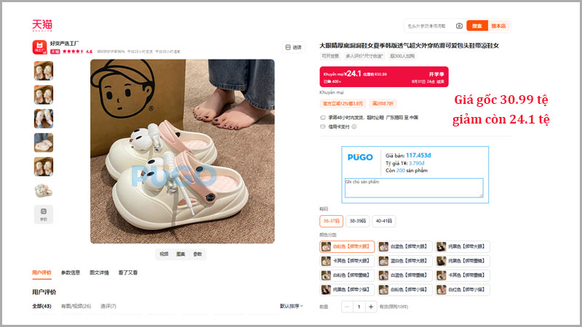Select the 36-37 size option
Image resolution: width=582 pixels, height=327 pixels.
pos(331,221)
